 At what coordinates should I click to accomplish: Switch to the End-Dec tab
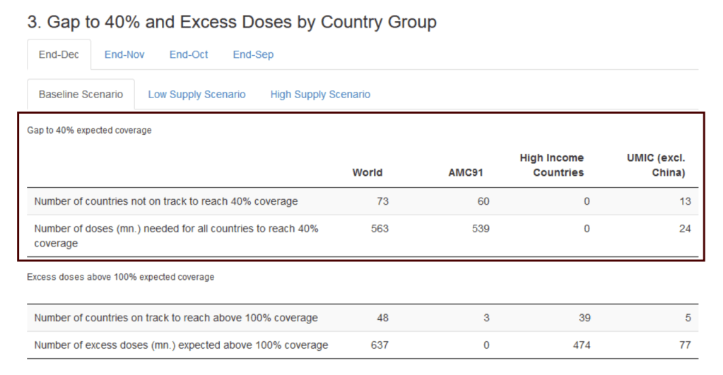tap(59, 54)
